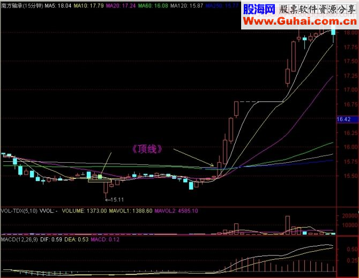Click the MAVOL1: 1388.60 readout

[131, 211]
